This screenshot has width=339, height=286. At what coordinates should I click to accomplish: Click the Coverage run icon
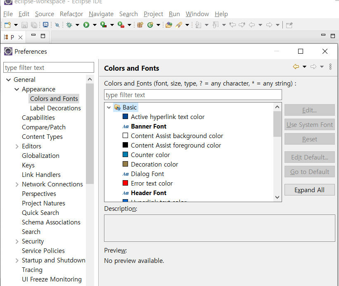104,25
